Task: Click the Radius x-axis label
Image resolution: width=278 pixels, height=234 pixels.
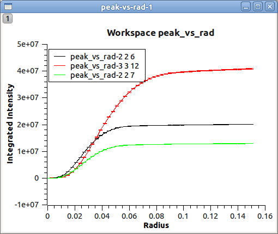Action: [x=156, y=225]
